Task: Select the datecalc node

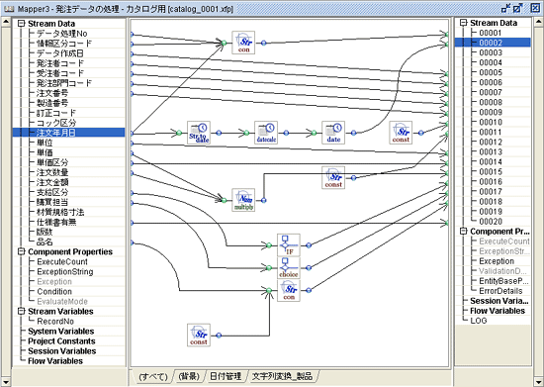Action: click(266, 133)
